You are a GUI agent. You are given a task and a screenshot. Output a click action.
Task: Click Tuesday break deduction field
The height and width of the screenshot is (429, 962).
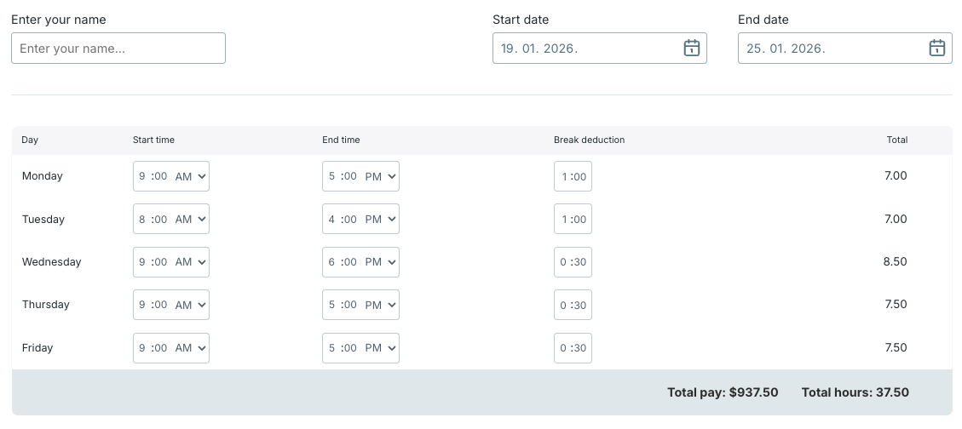(x=573, y=219)
